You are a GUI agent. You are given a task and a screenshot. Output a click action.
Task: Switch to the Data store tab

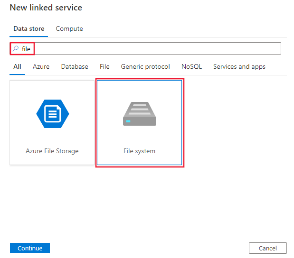(29, 29)
